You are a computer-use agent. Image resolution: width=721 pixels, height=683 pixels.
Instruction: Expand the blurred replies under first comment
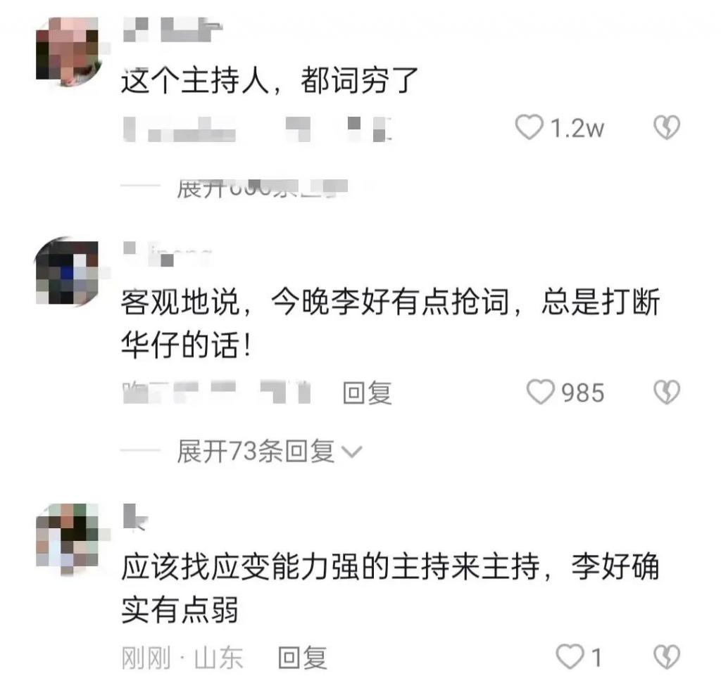point(262,189)
